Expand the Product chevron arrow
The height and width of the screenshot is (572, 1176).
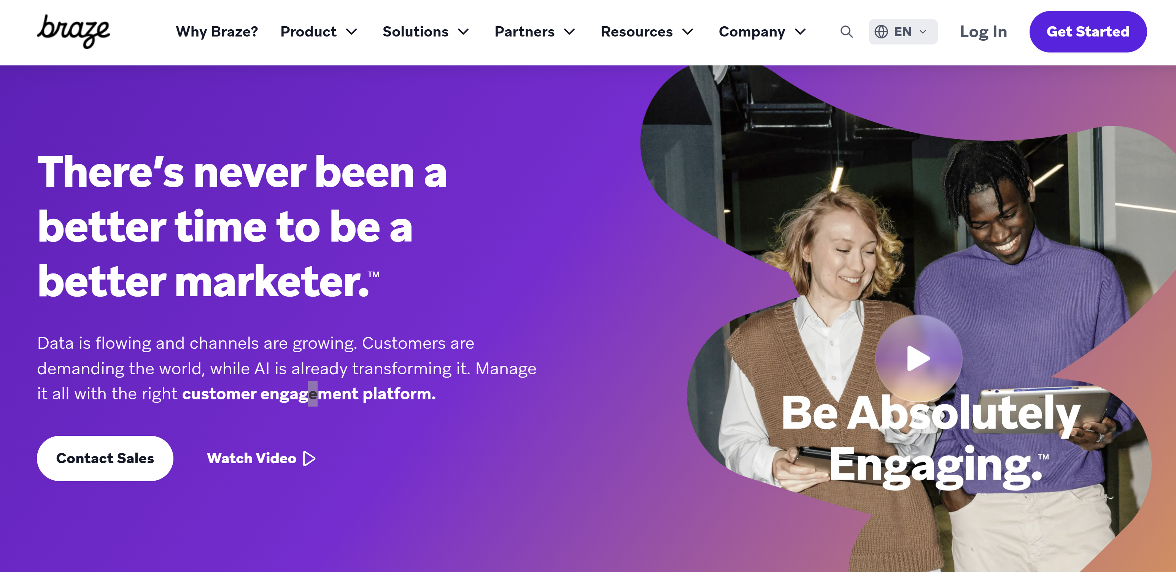click(351, 32)
